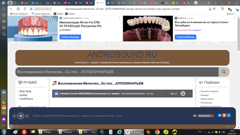Switch to the blue pause-icon tab
Viewport: 240px width, 135px height.
point(35,3)
